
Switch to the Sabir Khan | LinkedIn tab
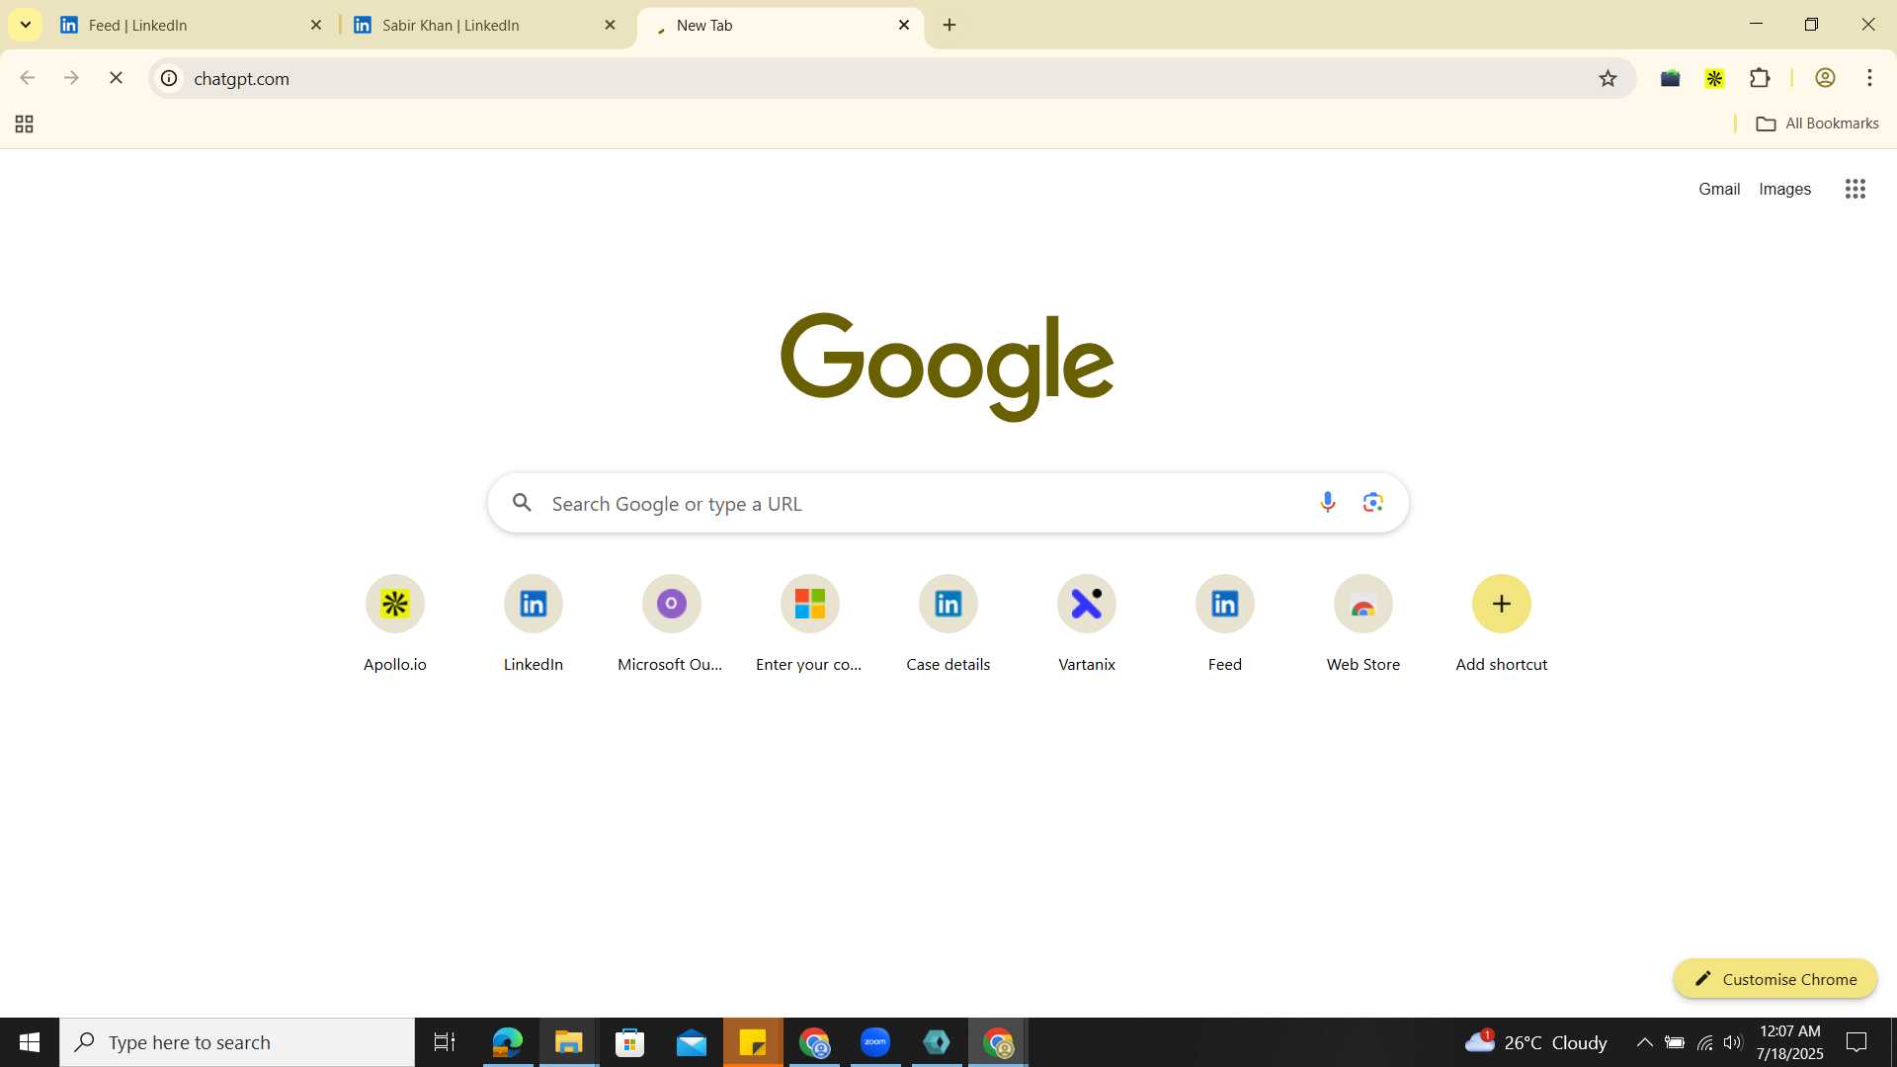[x=484, y=25]
